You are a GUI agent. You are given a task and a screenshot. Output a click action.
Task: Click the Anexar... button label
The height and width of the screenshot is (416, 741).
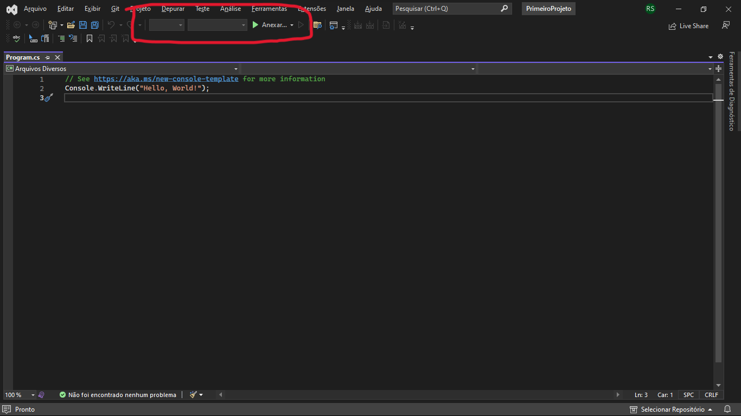point(274,25)
